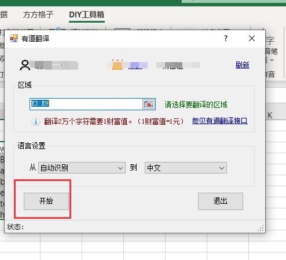Image resolution: width=286 pixels, height=260 pixels.
Task: Close the 有道翻译 dialog
Action: [x=252, y=38]
